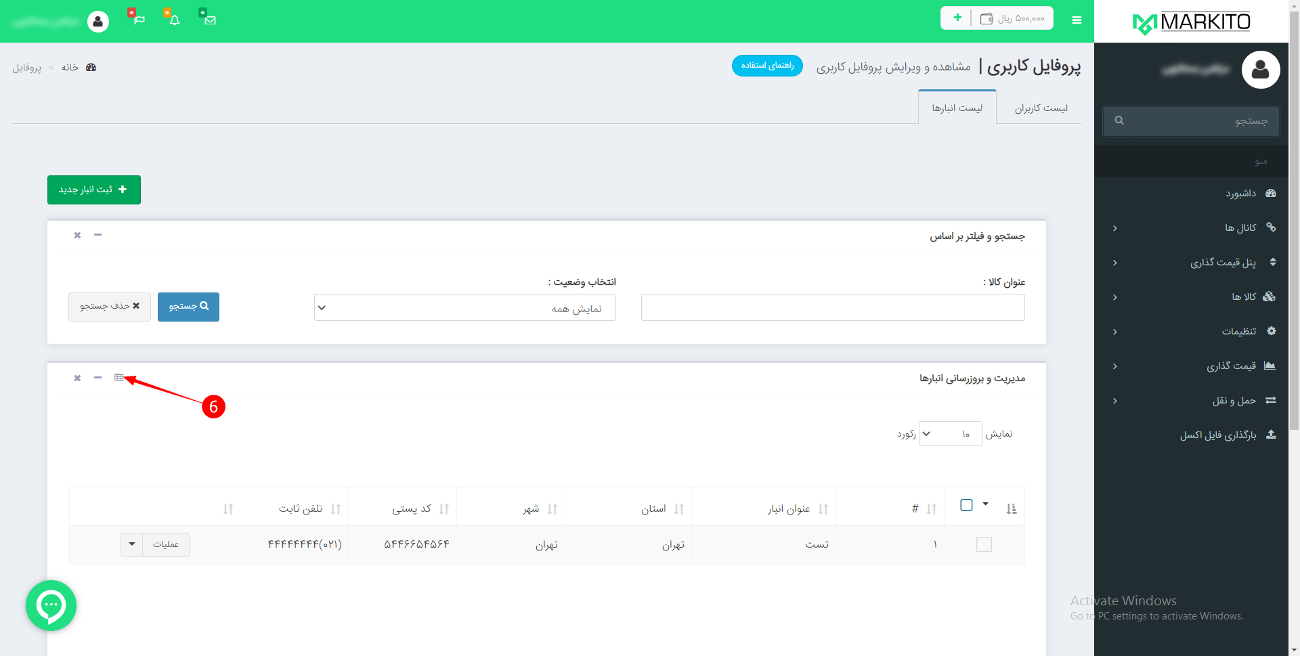This screenshot has height=656, width=1300.
Task: Click the dashboard breadcrumb icon
Action: [x=91, y=67]
